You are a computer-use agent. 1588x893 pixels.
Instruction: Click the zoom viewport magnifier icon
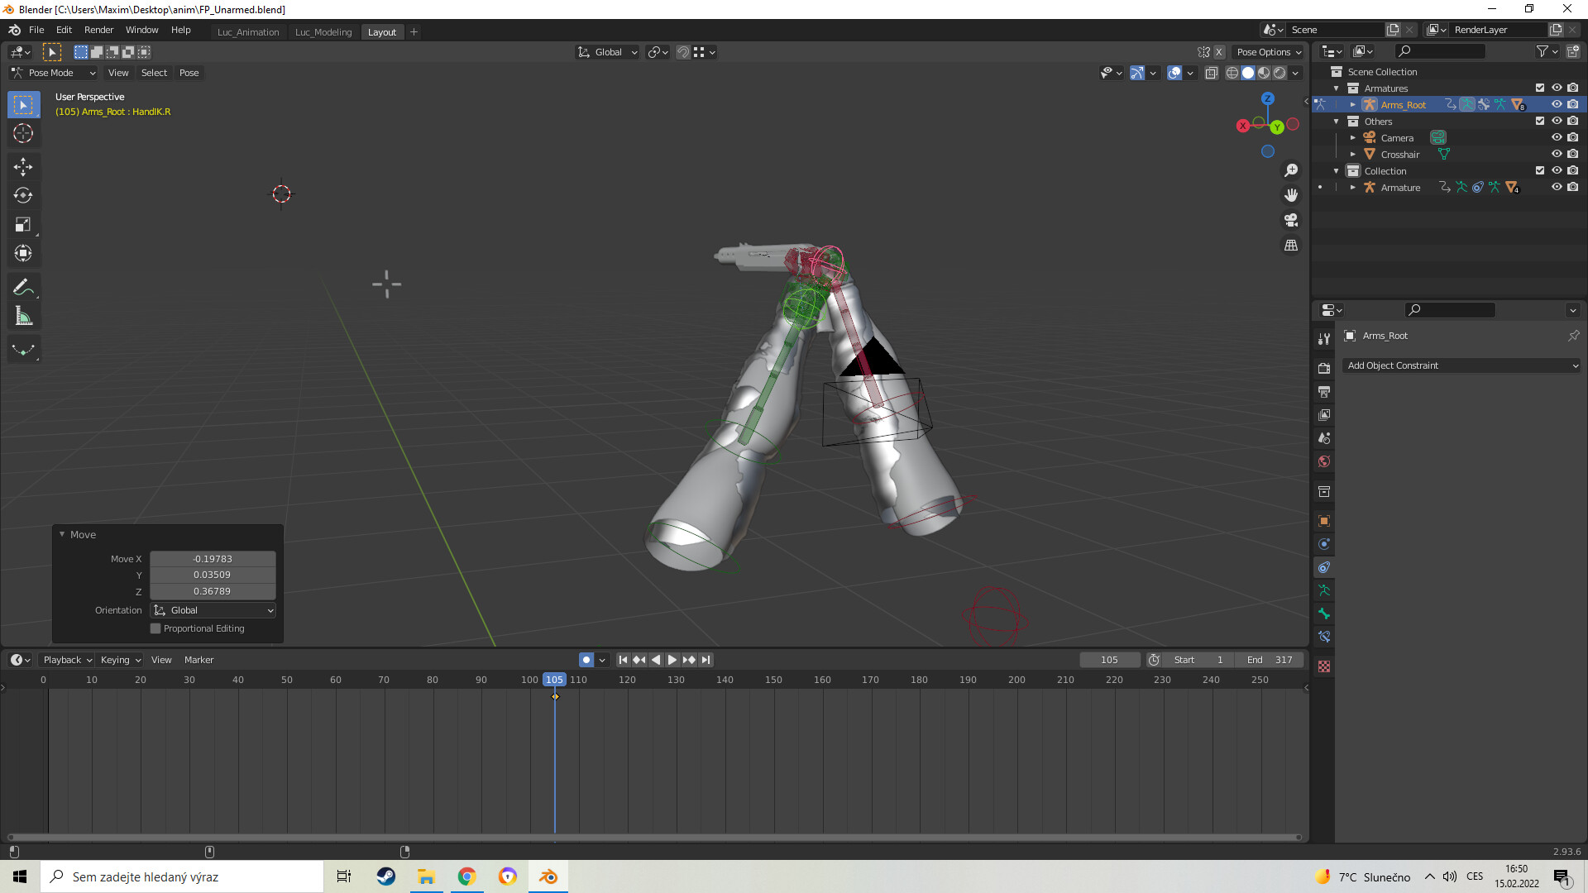pos(1291,170)
